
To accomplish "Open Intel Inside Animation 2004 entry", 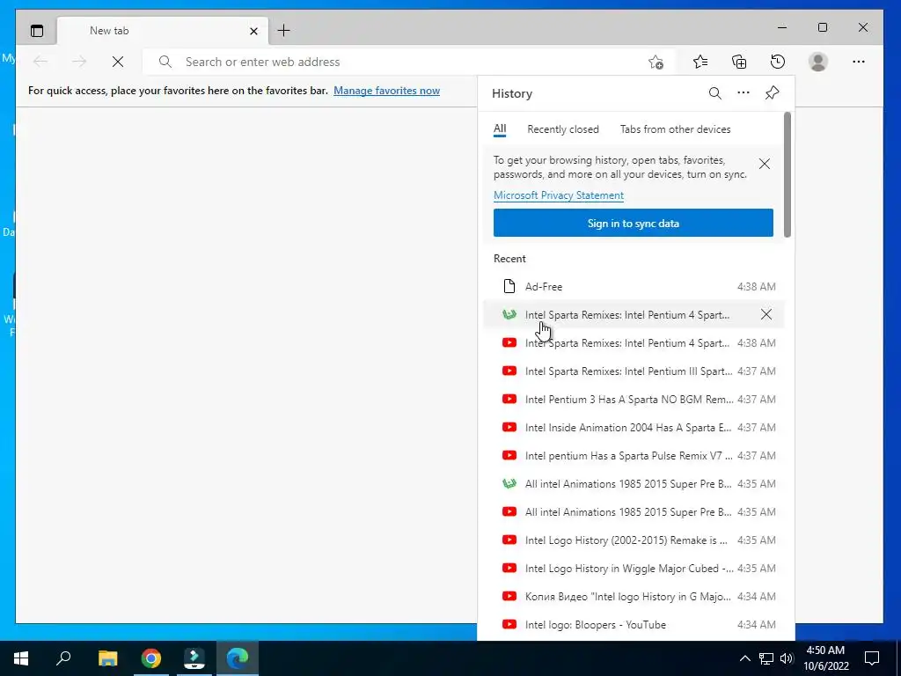I will click(x=634, y=427).
